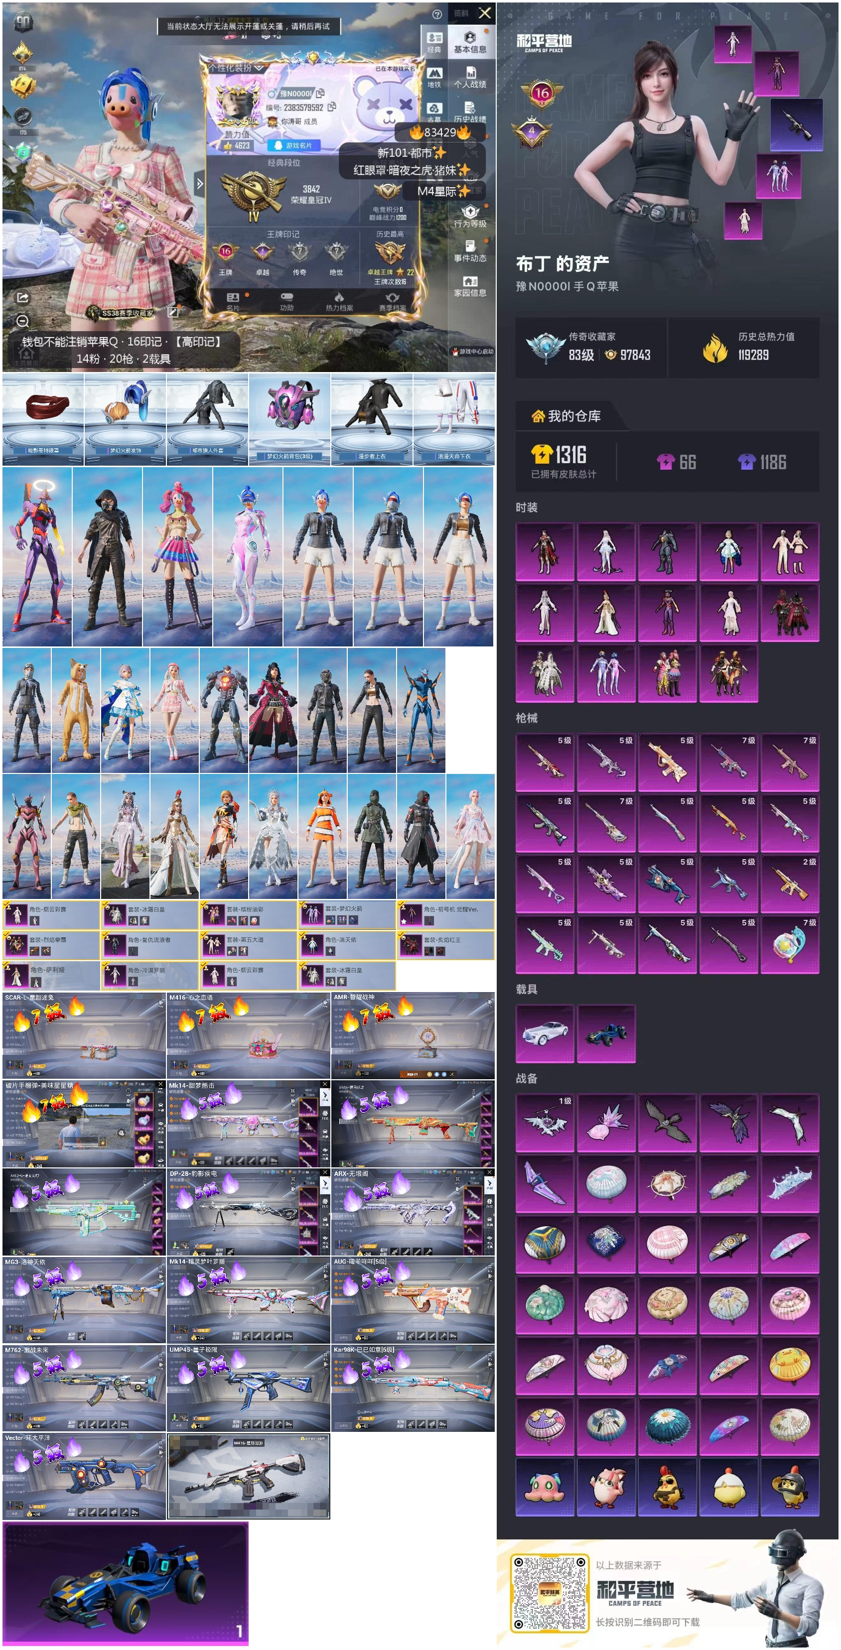
Task: Select the 梦幻火箭背包(3级) backpack item
Action: click(290, 419)
